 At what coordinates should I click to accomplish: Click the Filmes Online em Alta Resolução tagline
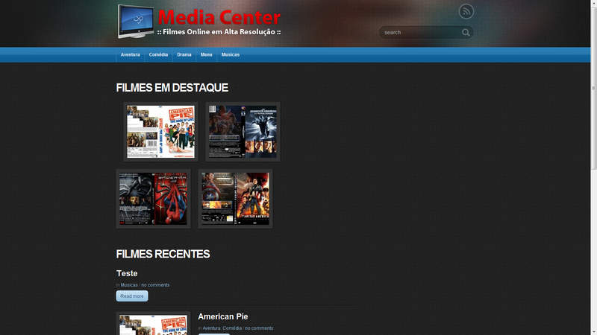point(219,32)
